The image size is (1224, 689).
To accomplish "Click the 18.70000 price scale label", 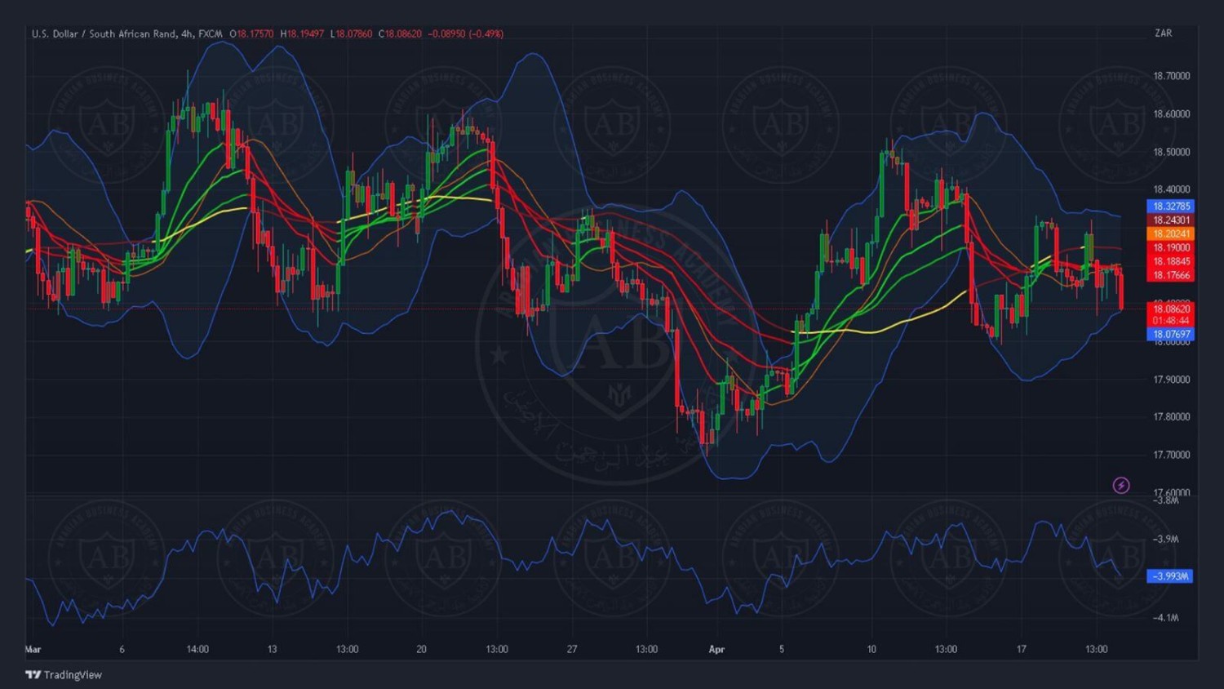I will [x=1171, y=76].
